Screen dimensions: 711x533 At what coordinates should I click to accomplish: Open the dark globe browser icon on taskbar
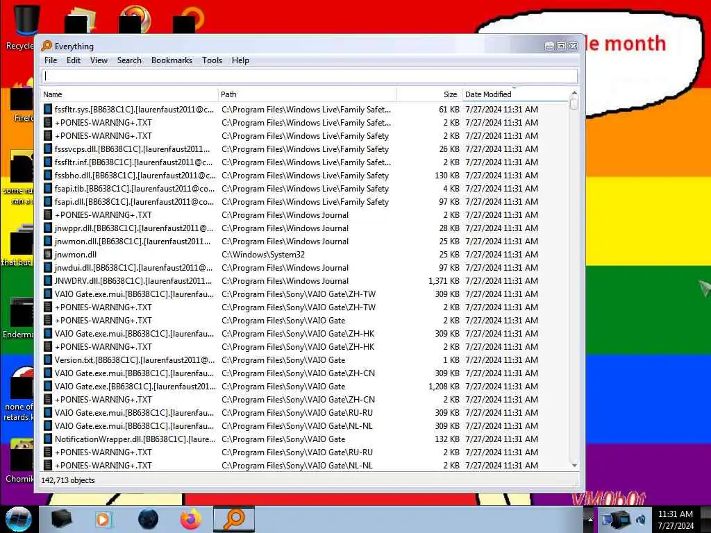[x=149, y=519]
